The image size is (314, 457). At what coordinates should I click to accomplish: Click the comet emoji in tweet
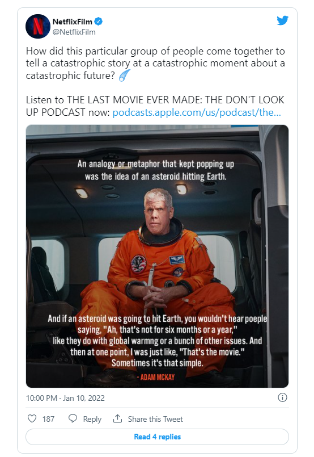pos(124,76)
